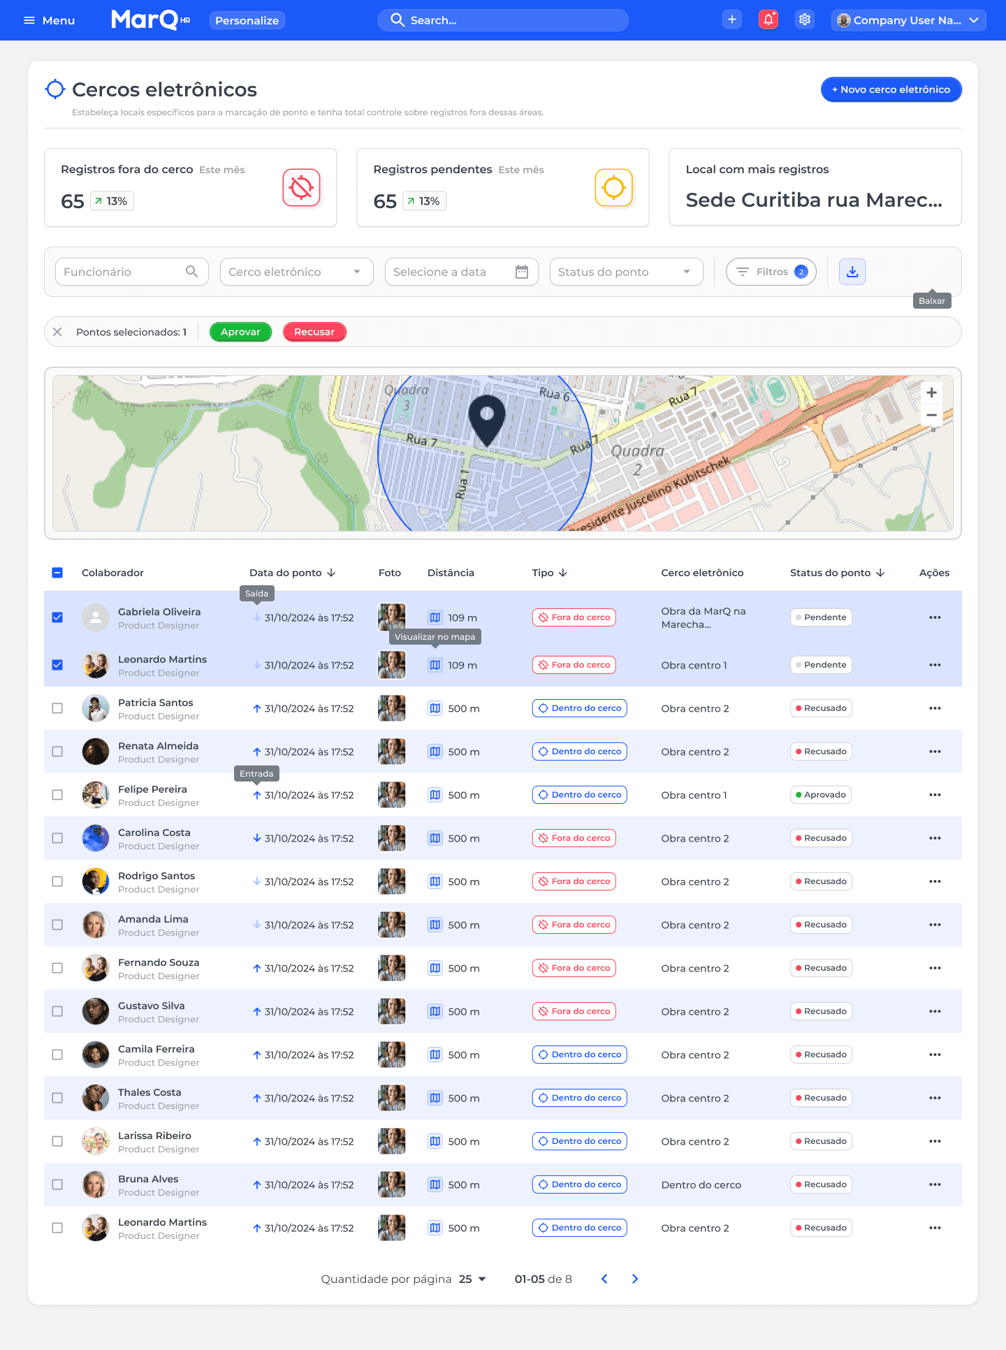Open Felipe Pereira's point photo thumbnail
Viewport: 1006px width, 1350px height.
(x=392, y=795)
